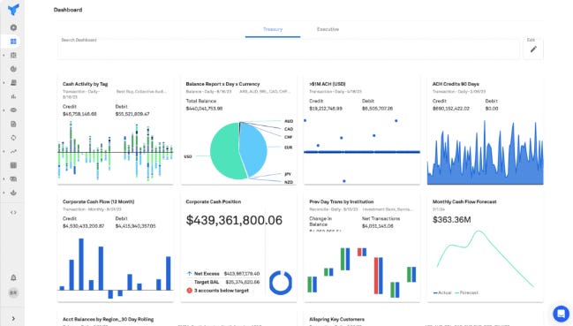573x326 pixels.
Task: Open the Corporate Cash Flow (12 Month) card title
Action: [98, 201]
